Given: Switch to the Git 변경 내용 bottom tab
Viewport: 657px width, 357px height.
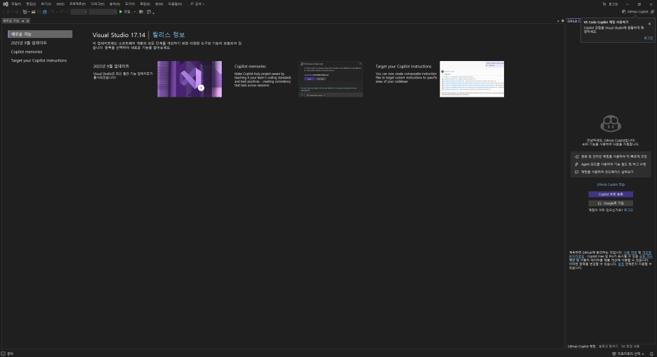Looking at the screenshot, I should pos(630,346).
